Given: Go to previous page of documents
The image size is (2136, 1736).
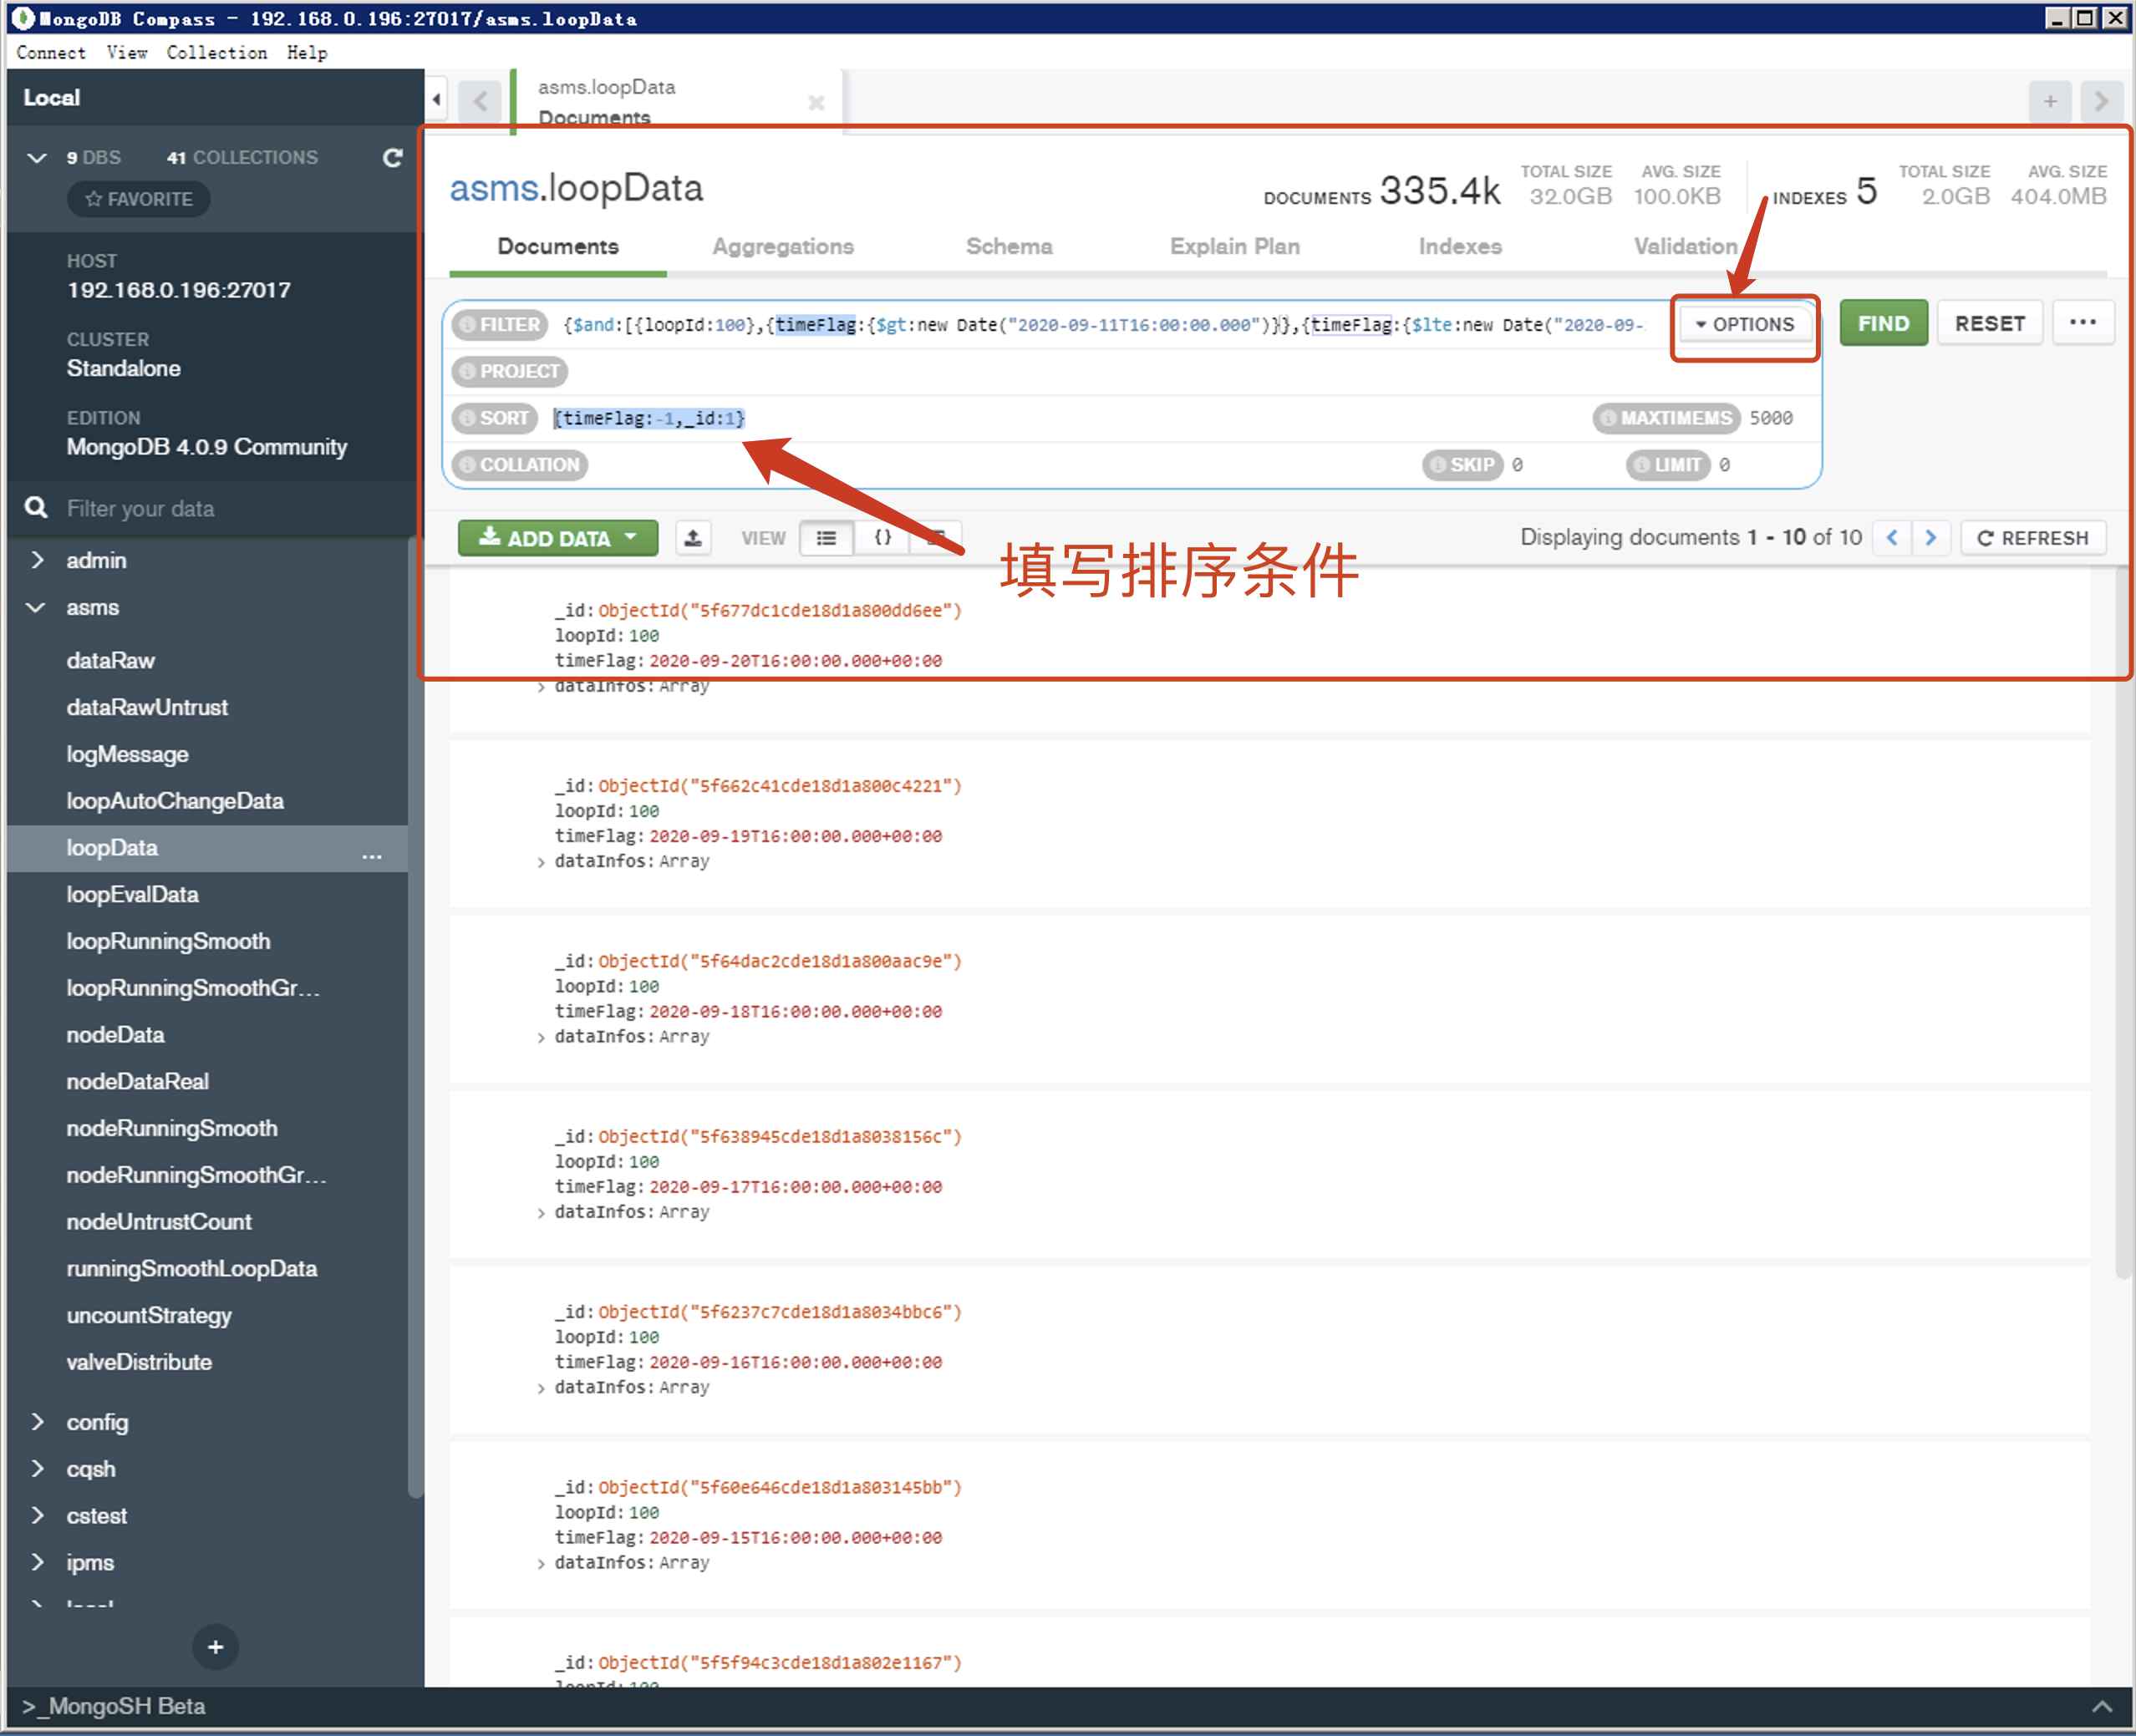Looking at the screenshot, I should point(1892,538).
